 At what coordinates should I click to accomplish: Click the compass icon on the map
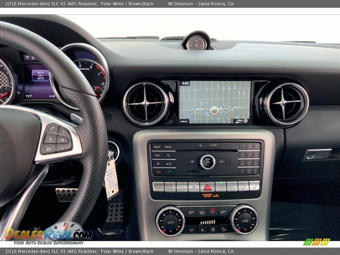[x=245, y=121]
